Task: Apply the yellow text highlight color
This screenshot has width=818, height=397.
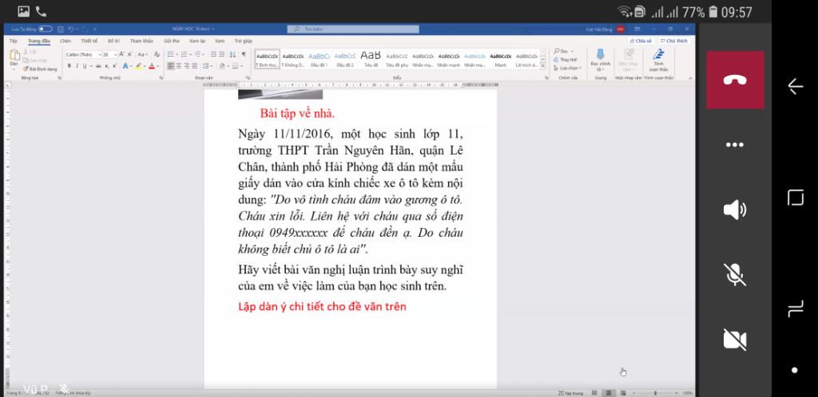Action: click(138, 66)
